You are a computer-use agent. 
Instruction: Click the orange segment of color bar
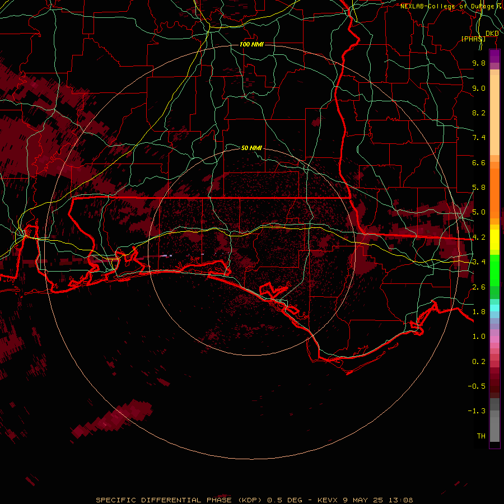coord(494,193)
